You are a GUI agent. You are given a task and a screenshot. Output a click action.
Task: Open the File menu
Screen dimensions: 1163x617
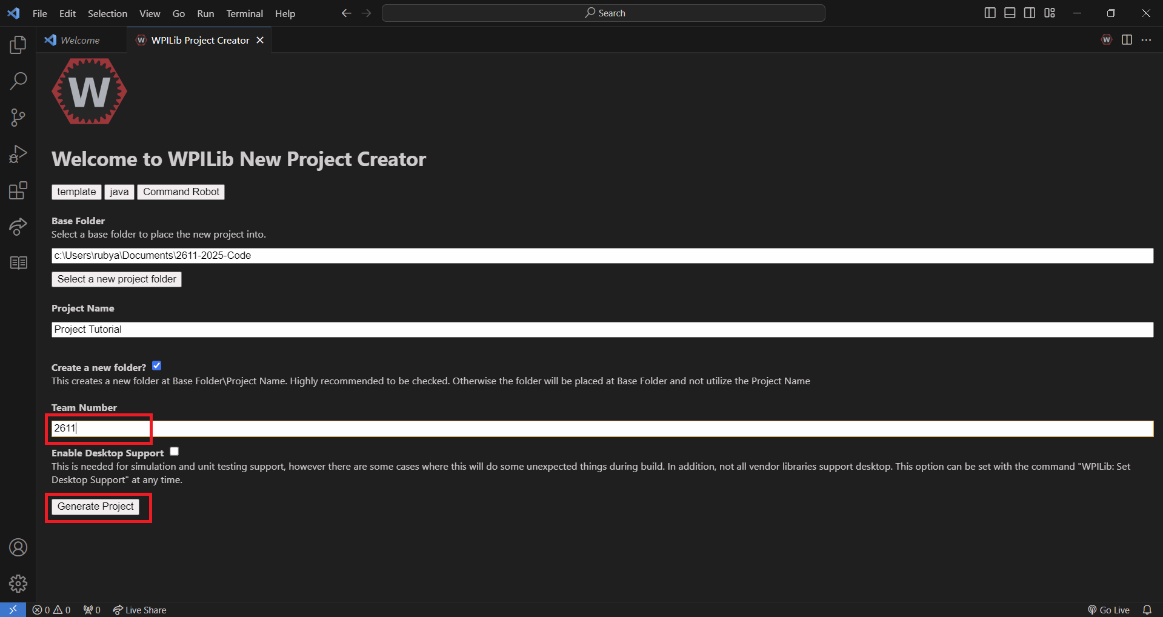click(x=40, y=13)
